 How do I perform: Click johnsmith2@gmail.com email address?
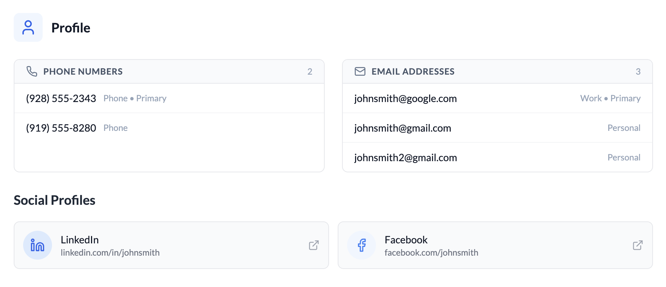click(405, 158)
